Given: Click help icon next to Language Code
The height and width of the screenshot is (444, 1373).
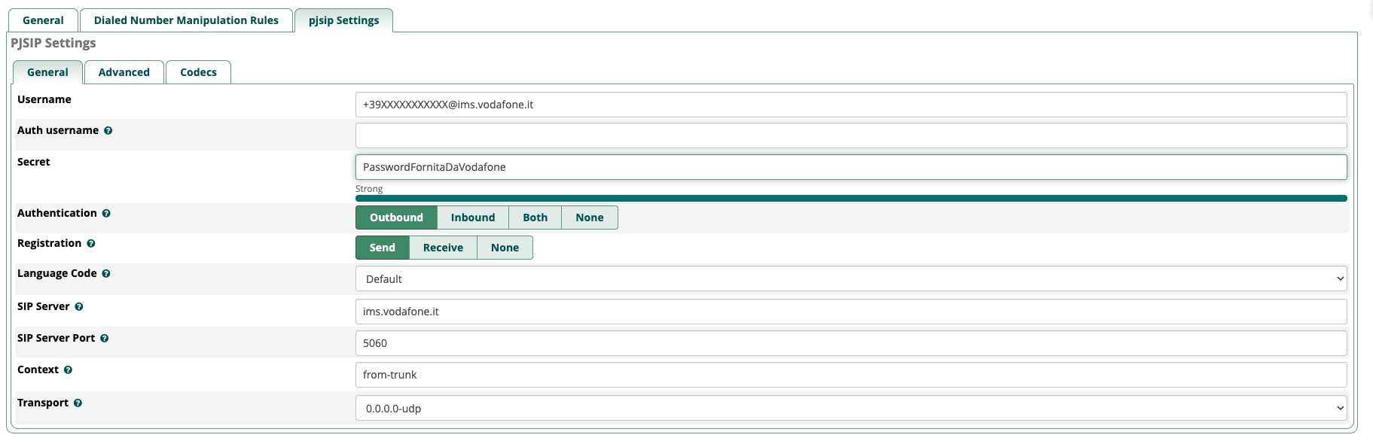Looking at the screenshot, I should click(x=106, y=274).
